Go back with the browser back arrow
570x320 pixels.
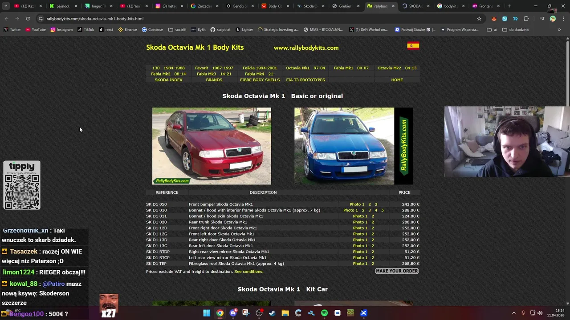[6, 19]
